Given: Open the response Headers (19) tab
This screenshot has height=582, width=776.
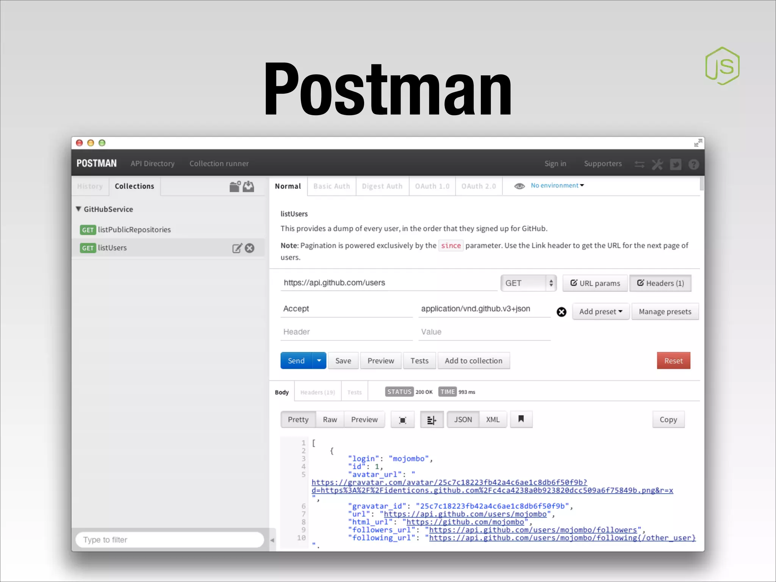Looking at the screenshot, I should [318, 392].
